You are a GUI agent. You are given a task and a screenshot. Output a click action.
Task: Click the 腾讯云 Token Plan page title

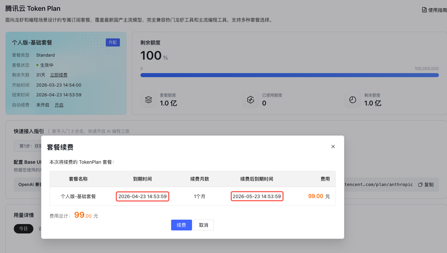click(x=33, y=8)
